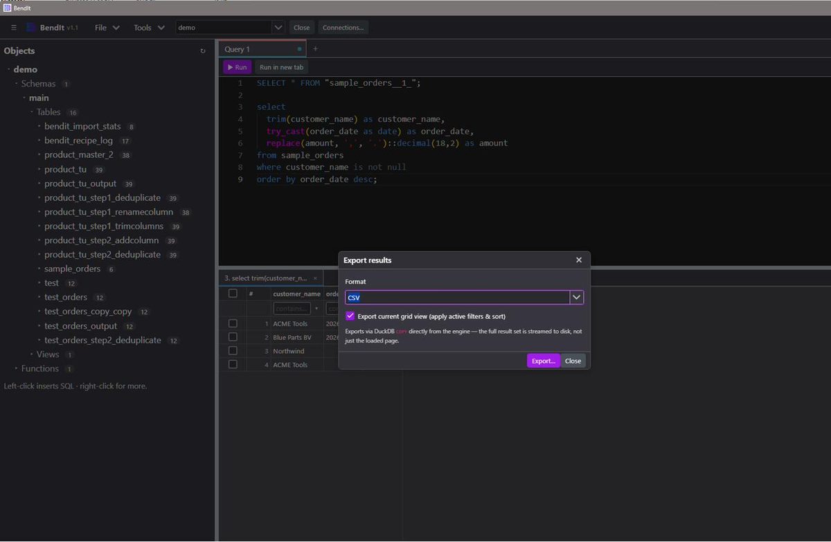
Task: Select product_tu_step1_renamecolumn table
Action: pos(109,212)
